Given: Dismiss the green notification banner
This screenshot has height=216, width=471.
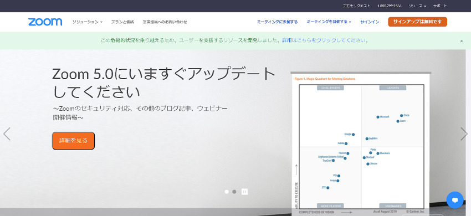Looking at the screenshot, I should (x=462, y=41).
